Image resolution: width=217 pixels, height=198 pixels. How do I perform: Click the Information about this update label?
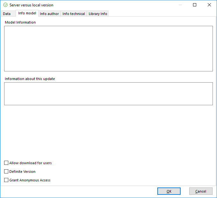pos(30,79)
